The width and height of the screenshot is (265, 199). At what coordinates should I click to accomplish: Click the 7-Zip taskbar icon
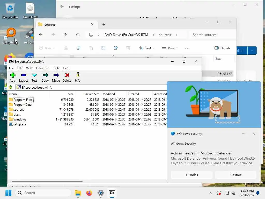112,193
